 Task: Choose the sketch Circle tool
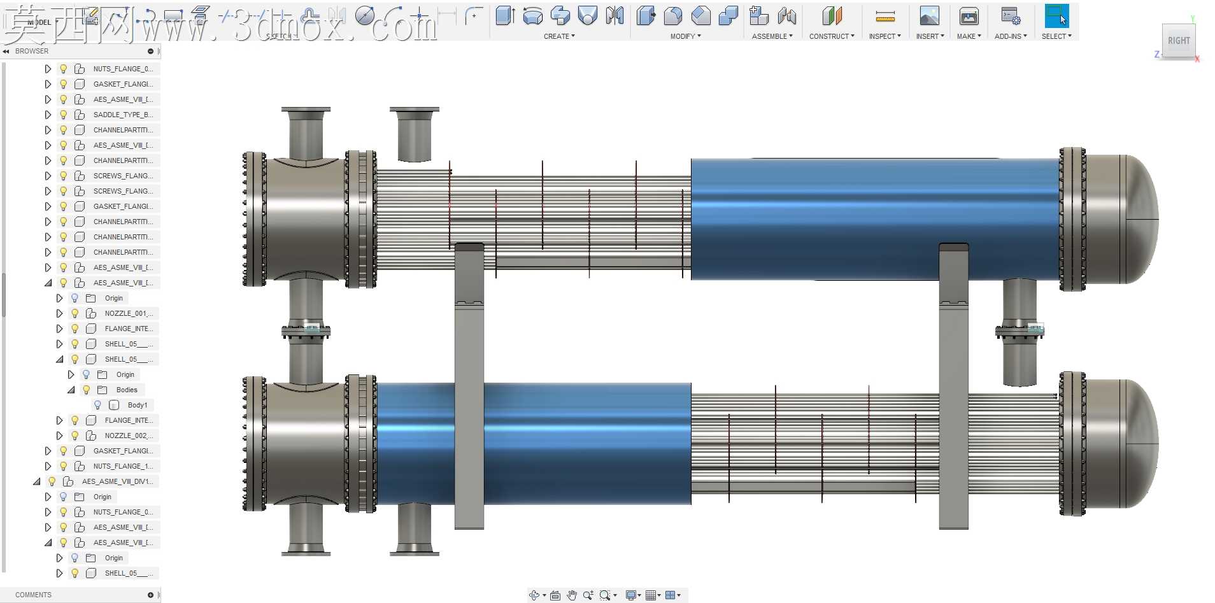coord(365,16)
